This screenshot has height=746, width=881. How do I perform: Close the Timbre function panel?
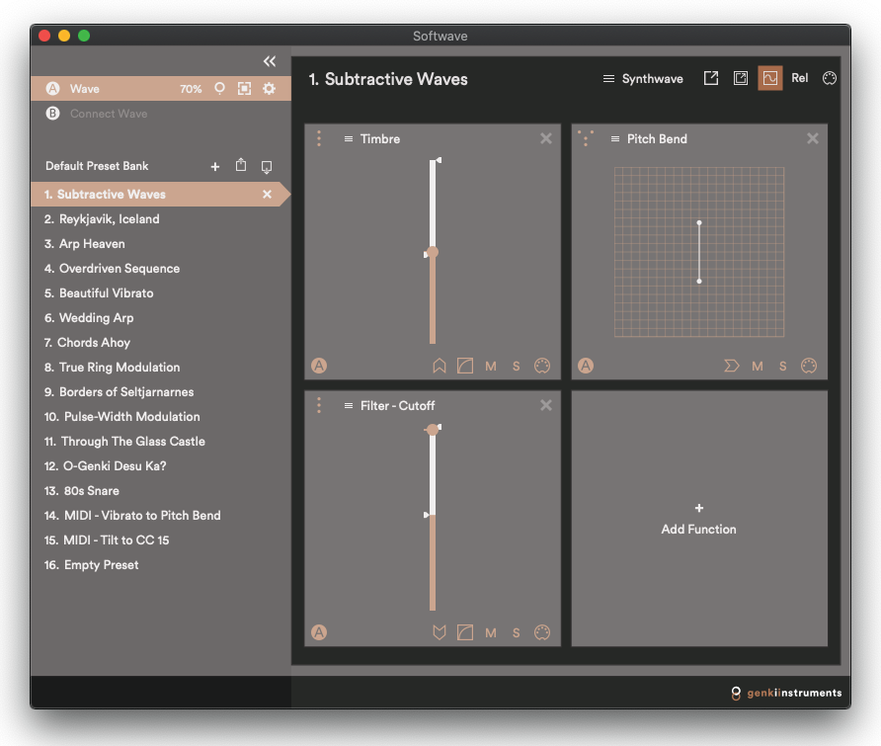pos(546,138)
